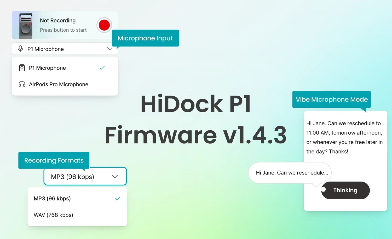Select MP3 (96 kbps) from format list
Image resolution: width=392 pixels, height=239 pixels.
(77, 199)
